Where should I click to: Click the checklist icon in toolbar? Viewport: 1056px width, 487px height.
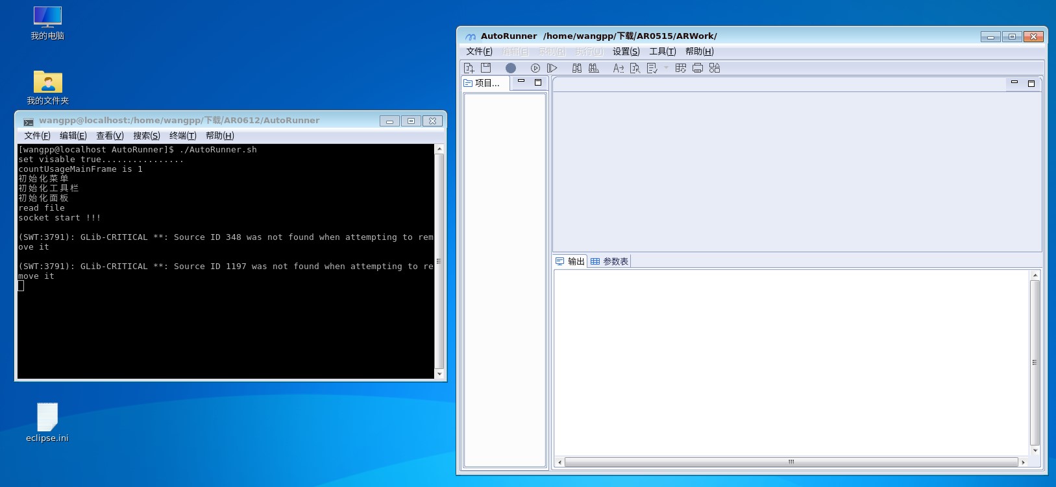click(652, 68)
